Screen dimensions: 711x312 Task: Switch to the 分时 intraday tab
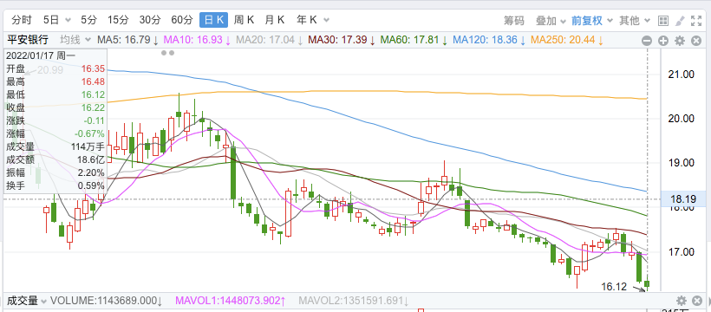tap(22, 20)
